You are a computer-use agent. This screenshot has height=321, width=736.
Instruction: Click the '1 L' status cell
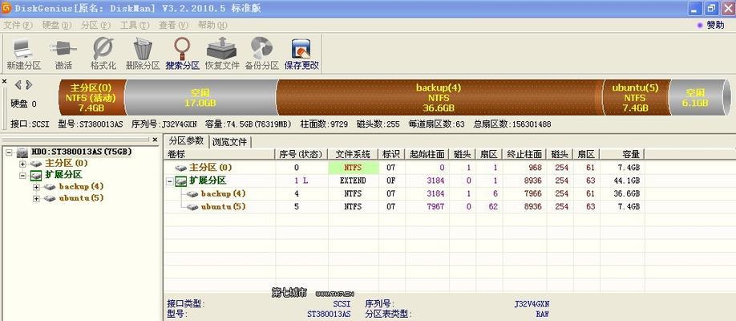point(301,181)
